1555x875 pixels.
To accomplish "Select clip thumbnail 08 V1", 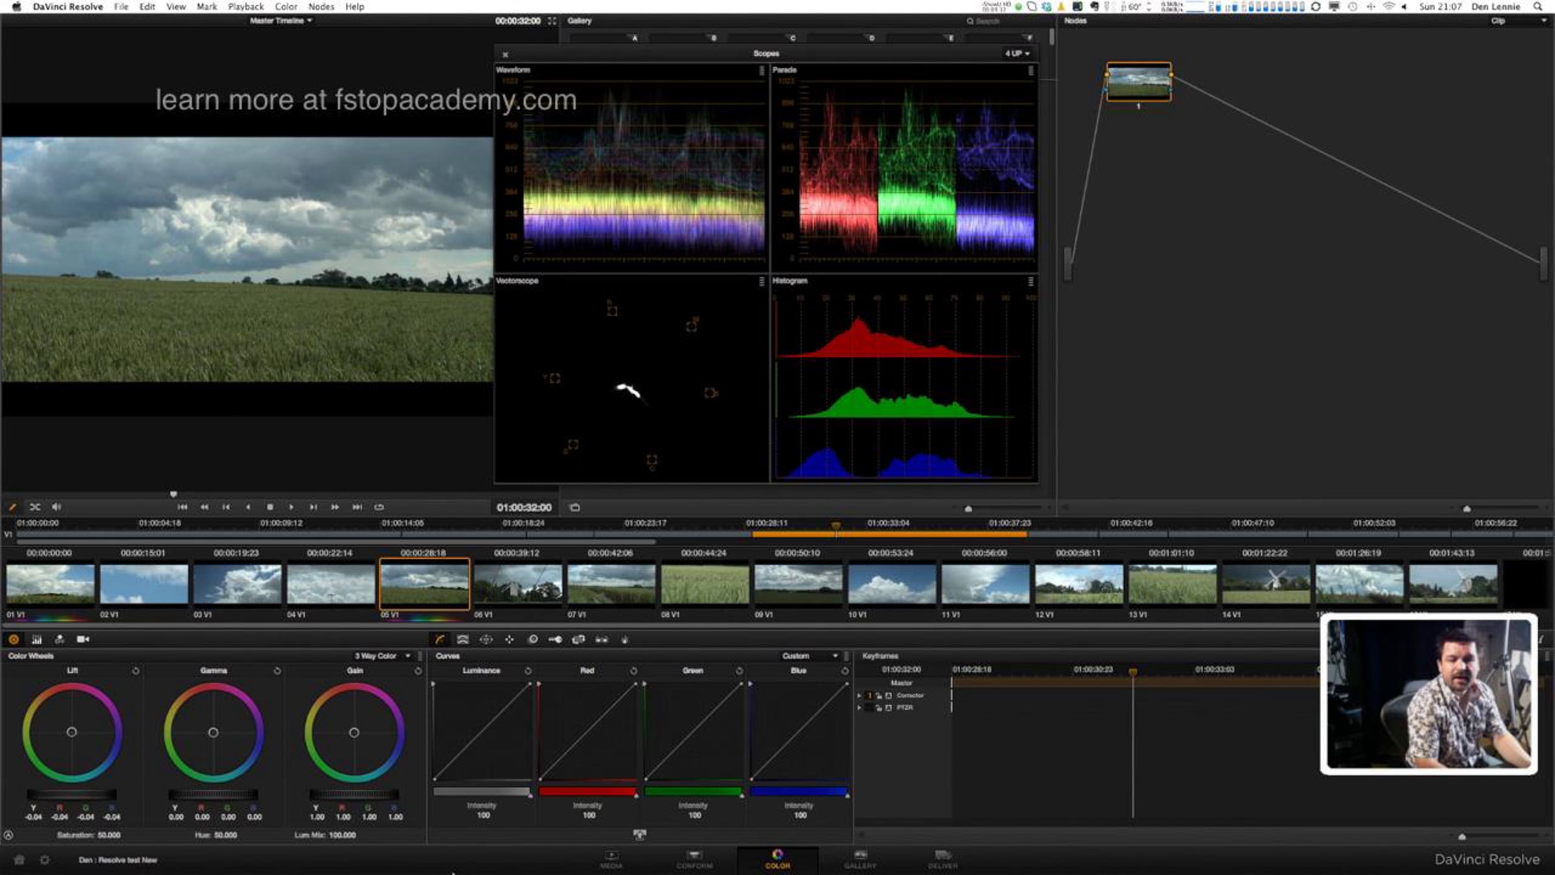I will 705,585.
